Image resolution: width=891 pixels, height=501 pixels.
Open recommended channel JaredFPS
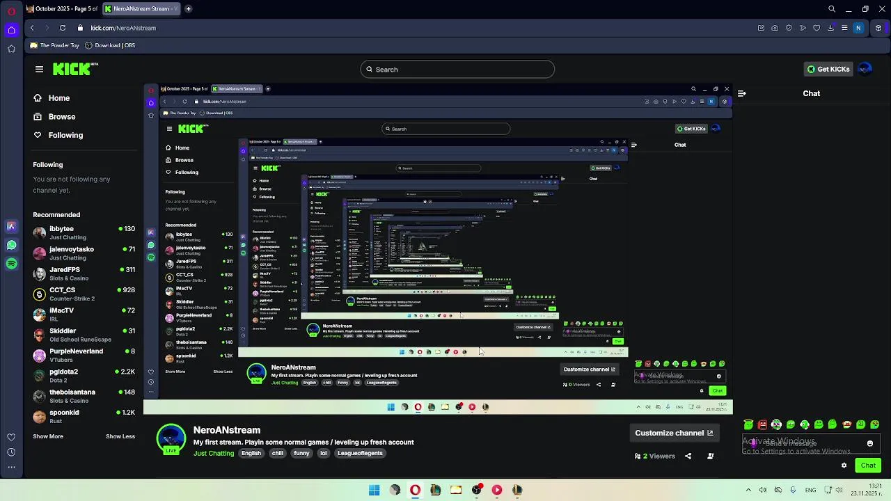click(x=84, y=273)
